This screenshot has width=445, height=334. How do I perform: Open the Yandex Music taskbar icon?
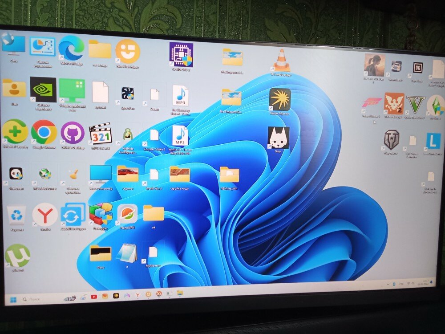116,296
